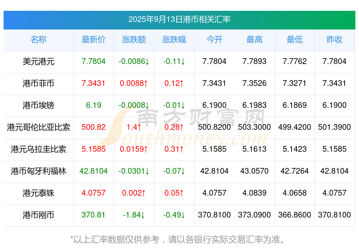
Task: Click the low value 6.1869
Action: pos(294,105)
